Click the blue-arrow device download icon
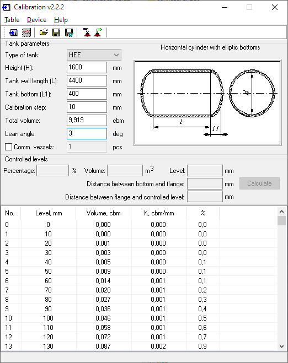The height and width of the screenshot is (363, 288). point(87,32)
